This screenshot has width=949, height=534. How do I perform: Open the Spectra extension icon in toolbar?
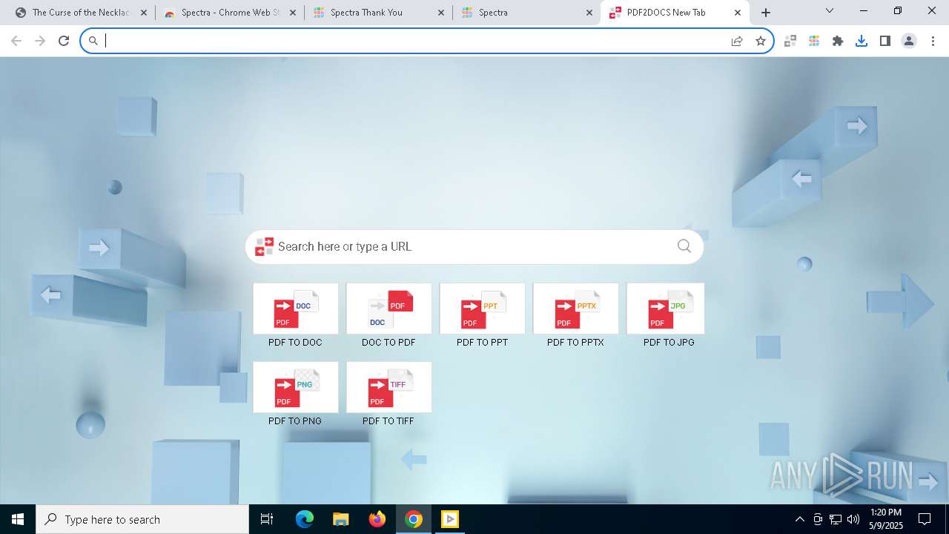814,41
